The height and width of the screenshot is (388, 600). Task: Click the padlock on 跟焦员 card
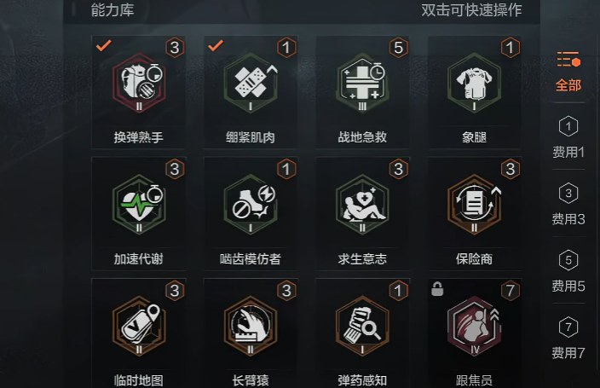[x=437, y=289]
